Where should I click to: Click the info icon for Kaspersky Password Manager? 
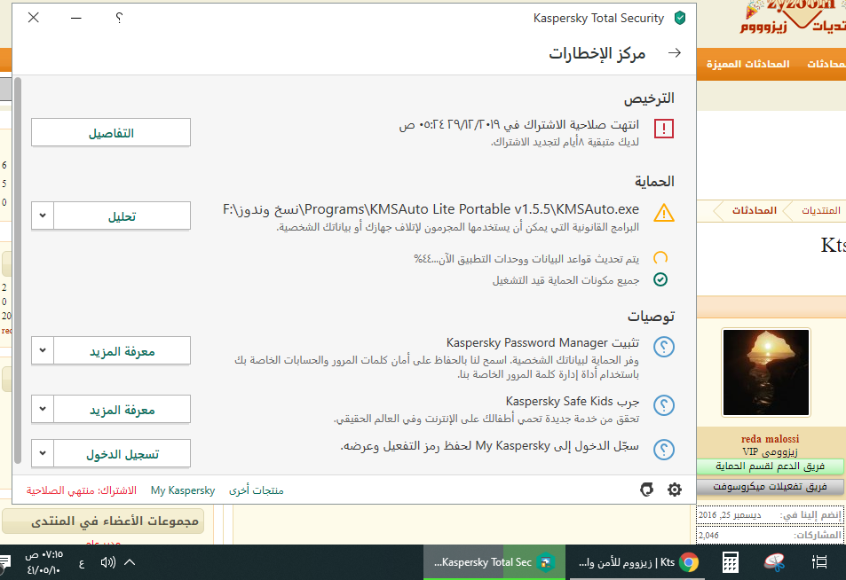[x=664, y=347]
